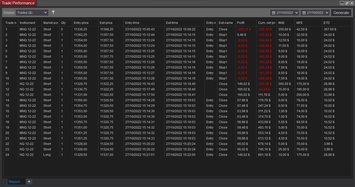355x187 pixels.
Task: Select exit price 11357,75 in trade 6
Action: tap(107, 57)
